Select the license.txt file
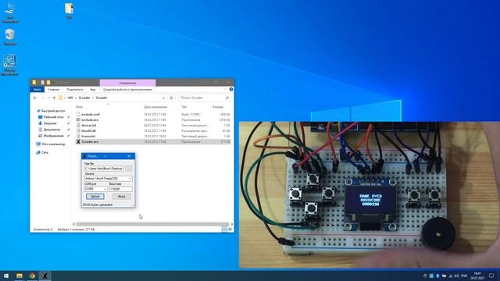Screen dimensions: 500x281 click(88, 136)
